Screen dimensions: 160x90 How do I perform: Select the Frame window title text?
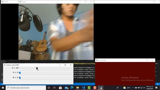(x=24, y=2)
